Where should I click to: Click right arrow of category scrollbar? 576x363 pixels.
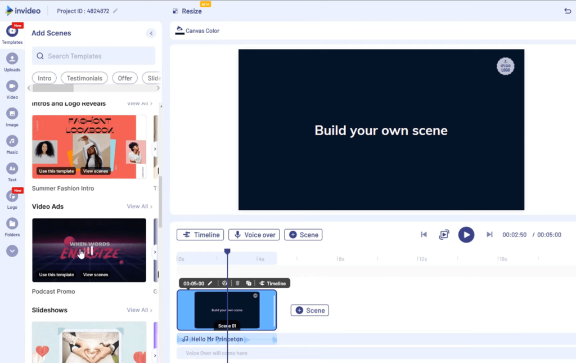158,88
